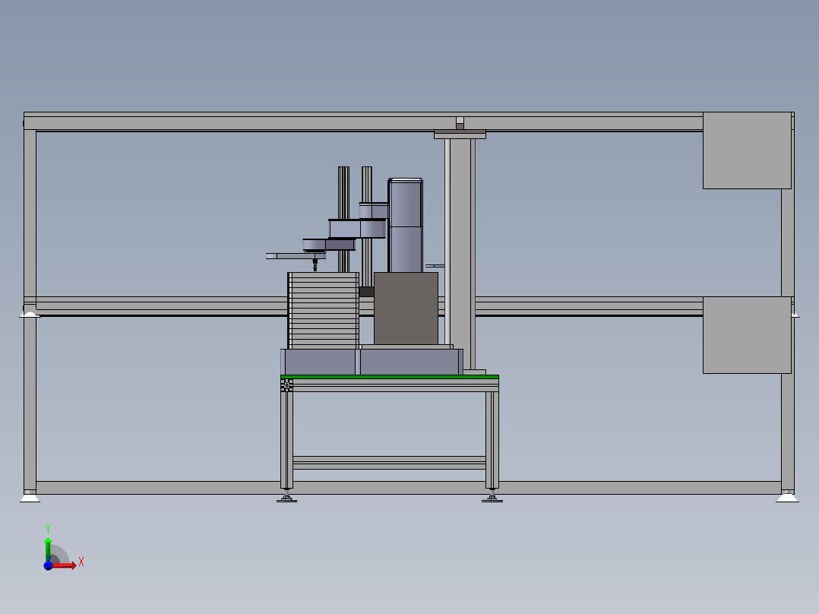Select the lower crossbar between the table legs
The height and width of the screenshot is (614, 819).
click(389, 463)
